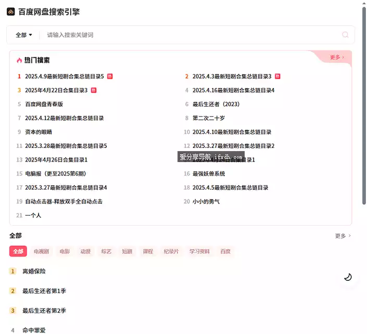The width and height of the screenshot is (367, 334).
Task: Open ranking item 离婚保险
Action: pos(34,271)
